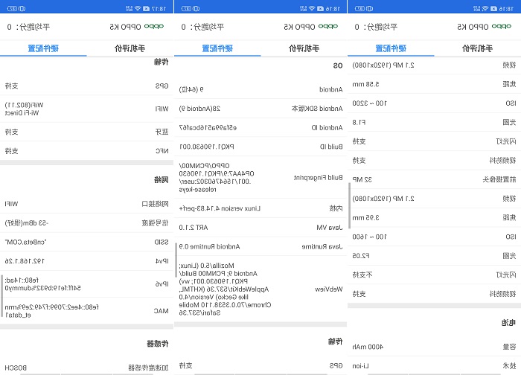The image size is (521, 375).
Task: Select the 前置摄像头 32 MP row
Action: point(434,179)
